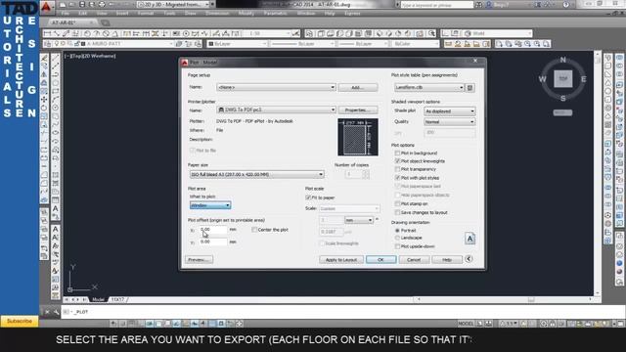This screenshot has height=352, width=626.
Task: Open the Printer/plotter Name dropdown
Action: click(x=276, y=110)
